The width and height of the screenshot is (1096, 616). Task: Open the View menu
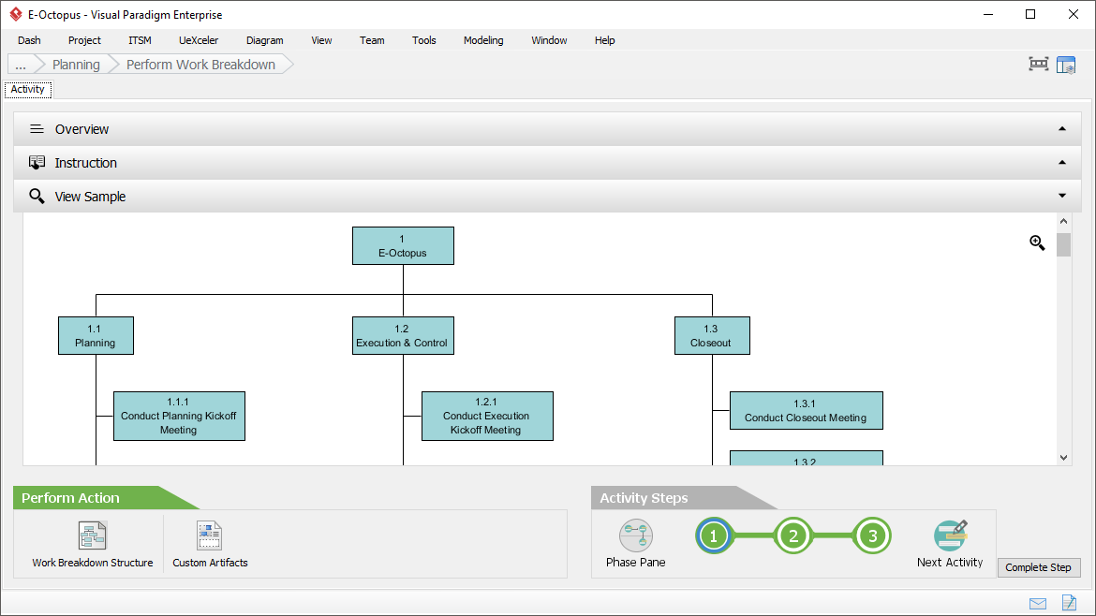coord(321,40)
